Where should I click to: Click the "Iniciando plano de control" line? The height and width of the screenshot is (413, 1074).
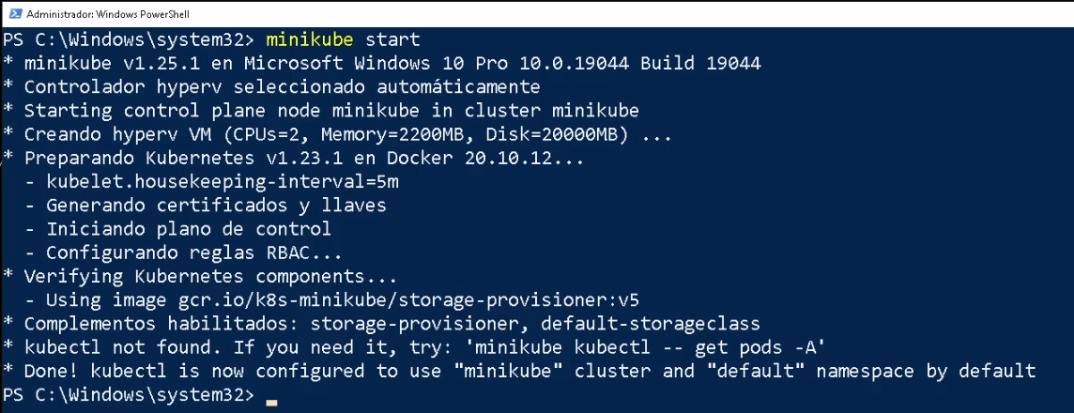point(188,228)
